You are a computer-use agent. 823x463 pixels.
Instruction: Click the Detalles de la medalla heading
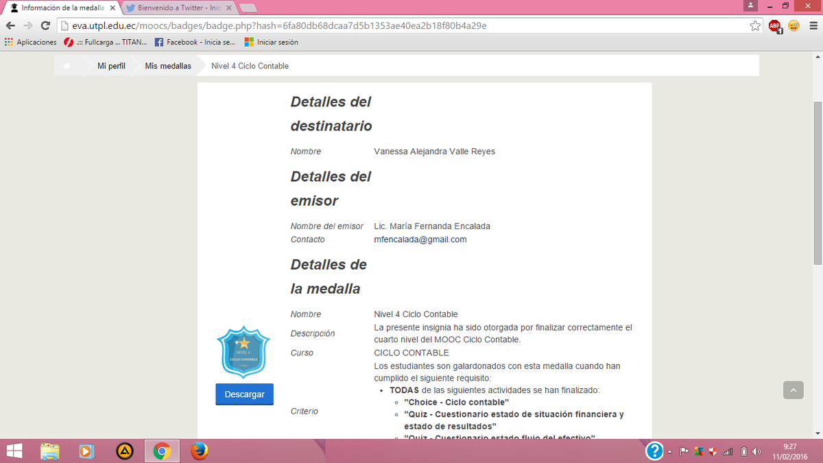[329, 276]
